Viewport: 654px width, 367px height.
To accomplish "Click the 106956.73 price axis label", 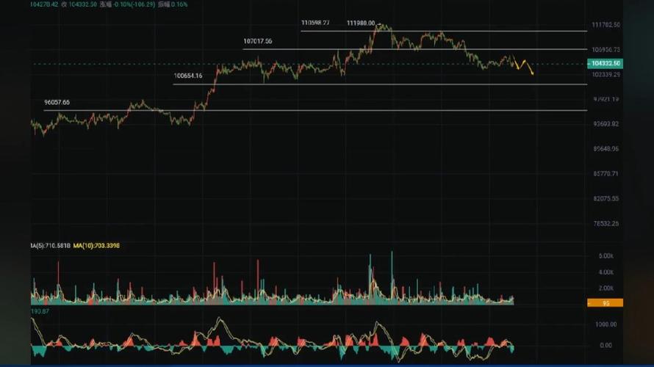I will tap(606, 50).
